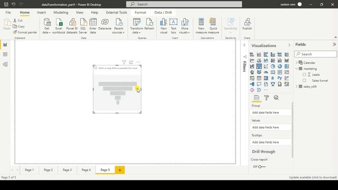This screenshot has height=190, width=338.
Task: Click the Fields pane search box
Action: pos(316,54)
